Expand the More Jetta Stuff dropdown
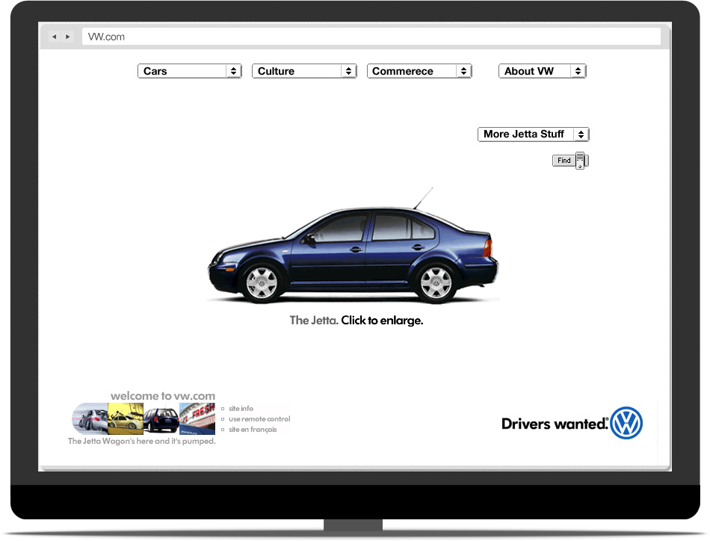710x541 pixels. tap(534, 135)
